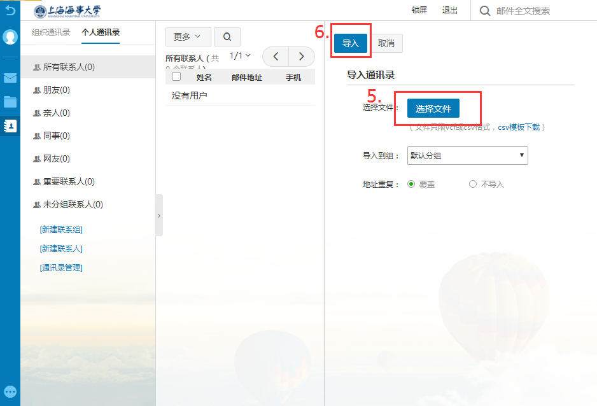Open the file folder icon in sidebar
Screen dimensions: 597x406
(x=10, y=102)
